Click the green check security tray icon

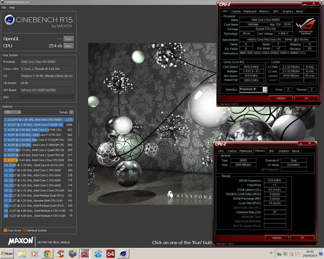(x=279, y=254)
